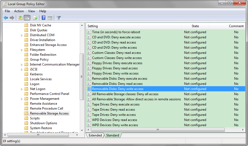Screen dimensions: 248x146
Task: Switch to the Extended tab
Action: click(95, 135)
